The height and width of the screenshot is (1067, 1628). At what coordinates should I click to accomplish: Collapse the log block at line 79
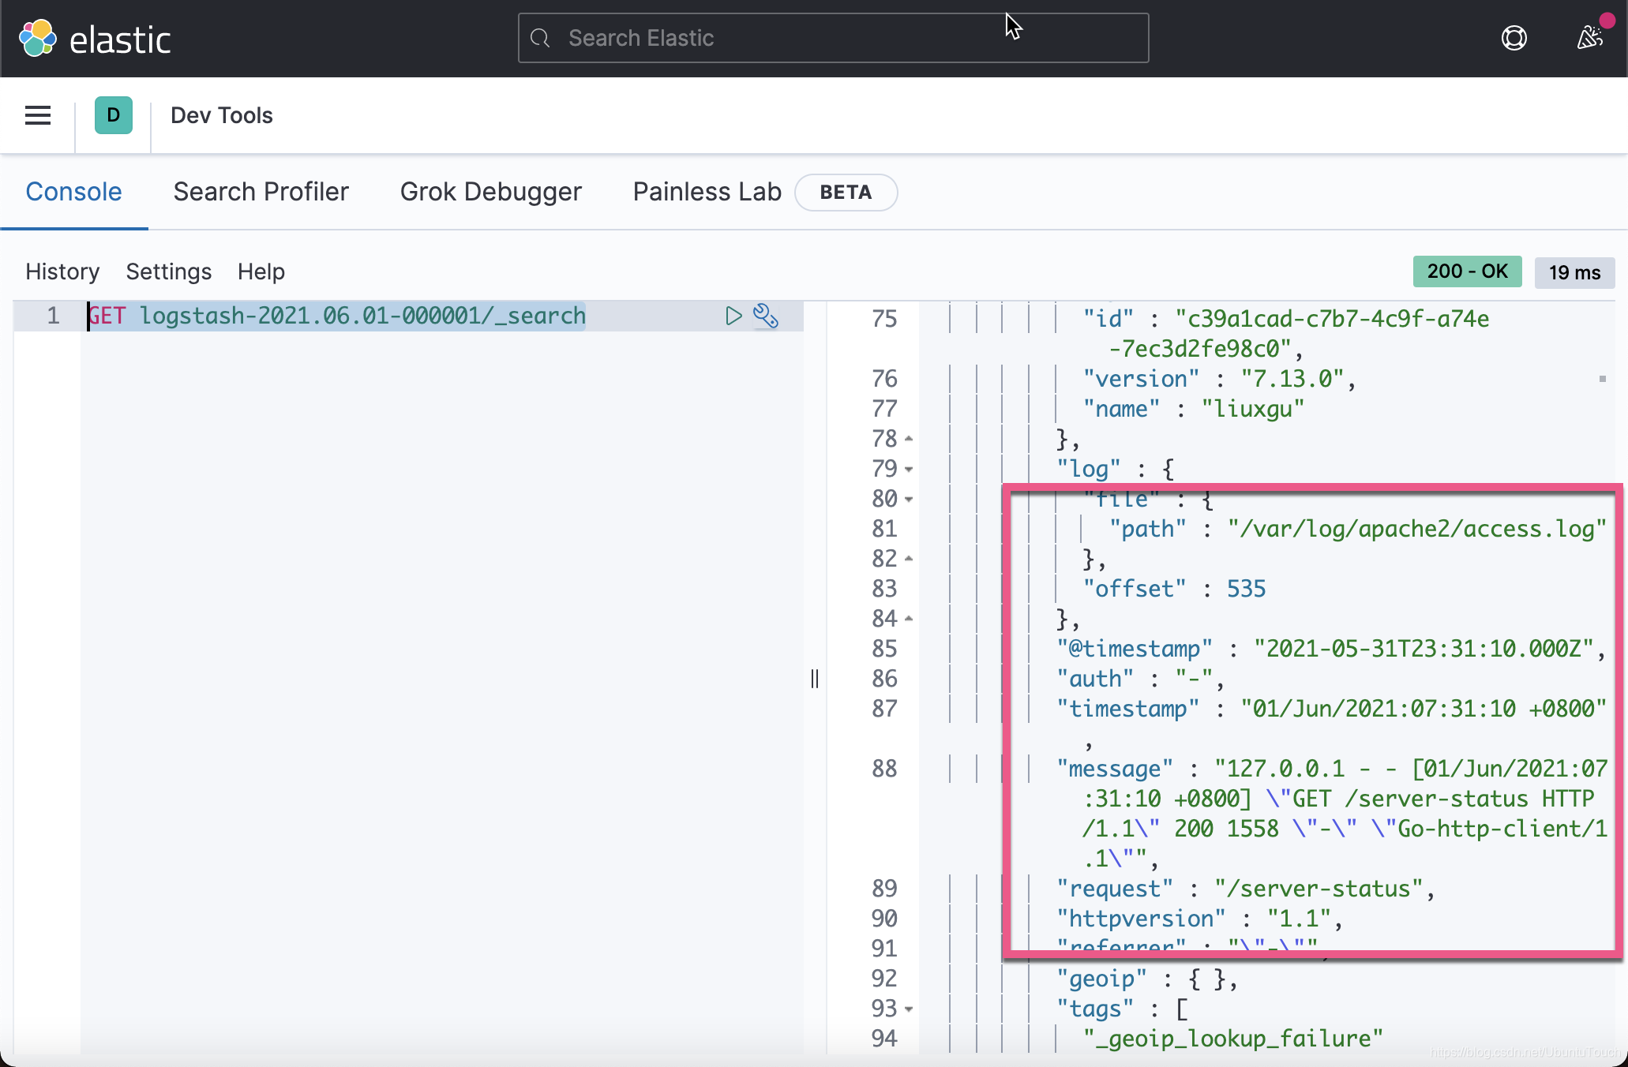[x=909, y=469]
